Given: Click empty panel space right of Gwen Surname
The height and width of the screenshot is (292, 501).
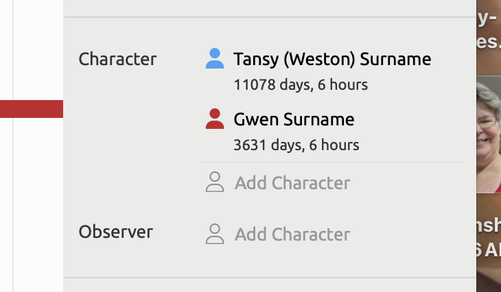Looking at the screenshot, I should (412, 121).
